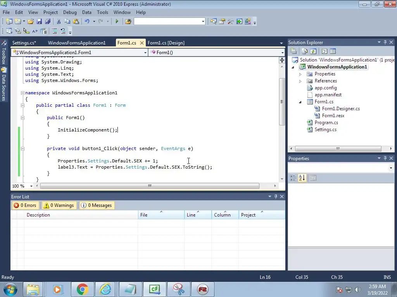Open Solution Explorer via its toolbar icon
The image size is (397, 297).
pyautogui.click(x=214, y=22)
